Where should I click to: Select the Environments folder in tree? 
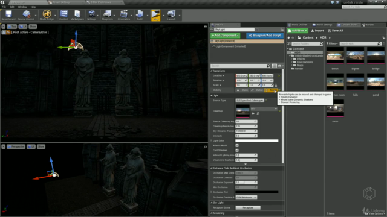304,62
